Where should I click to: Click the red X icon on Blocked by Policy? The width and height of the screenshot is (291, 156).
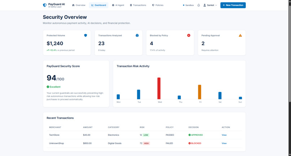pyautogui.click(x=188, y=35)
